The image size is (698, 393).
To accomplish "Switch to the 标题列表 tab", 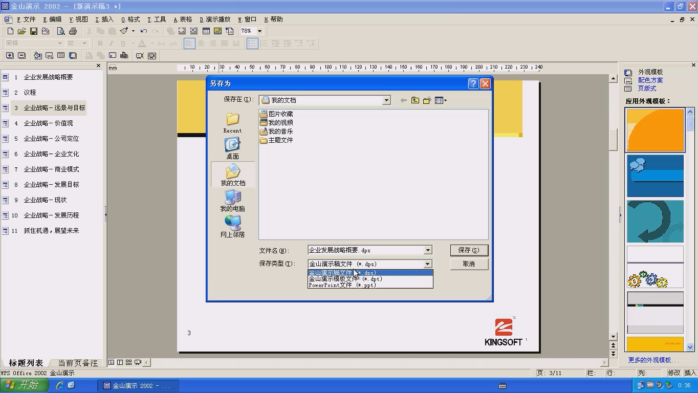I will click(26, 363).
